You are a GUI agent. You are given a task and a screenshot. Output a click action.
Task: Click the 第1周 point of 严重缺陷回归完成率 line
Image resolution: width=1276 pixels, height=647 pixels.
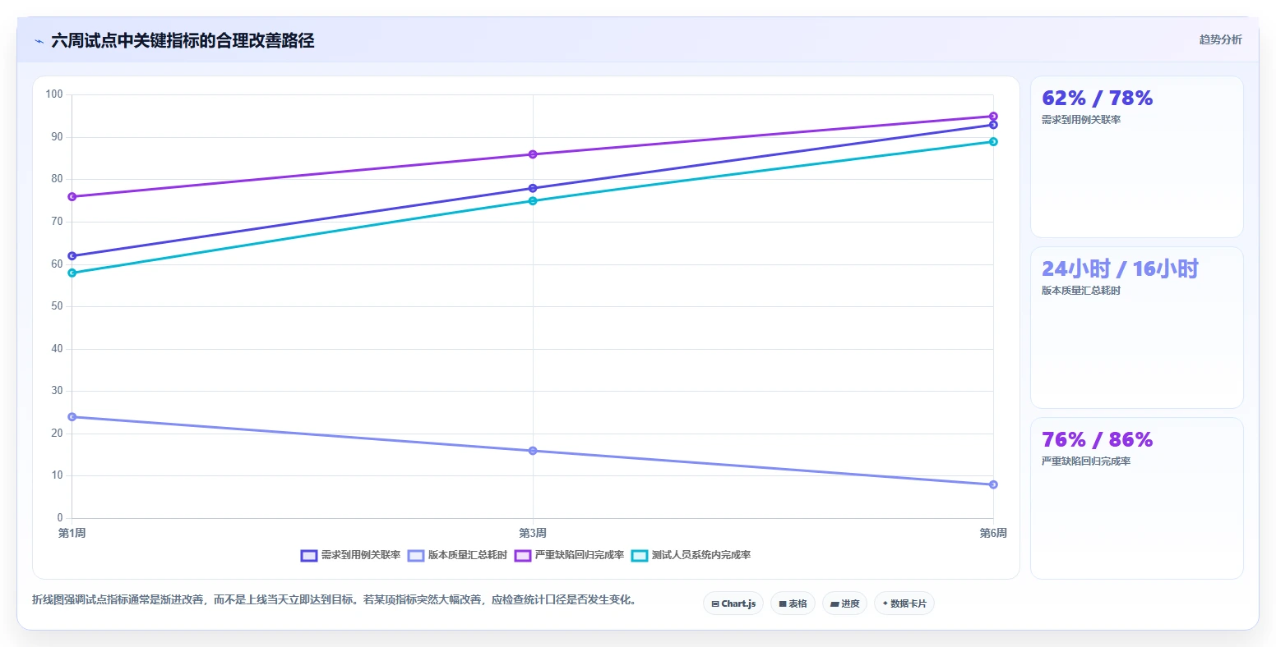72,197
